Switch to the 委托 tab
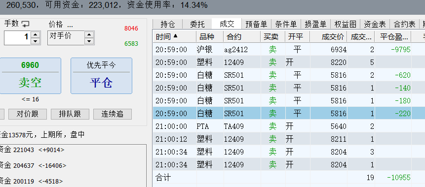425x187 pixels. tap(197, 24)
